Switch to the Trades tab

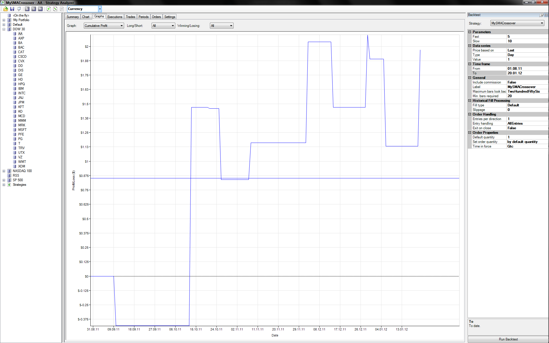tap(130, 17)
